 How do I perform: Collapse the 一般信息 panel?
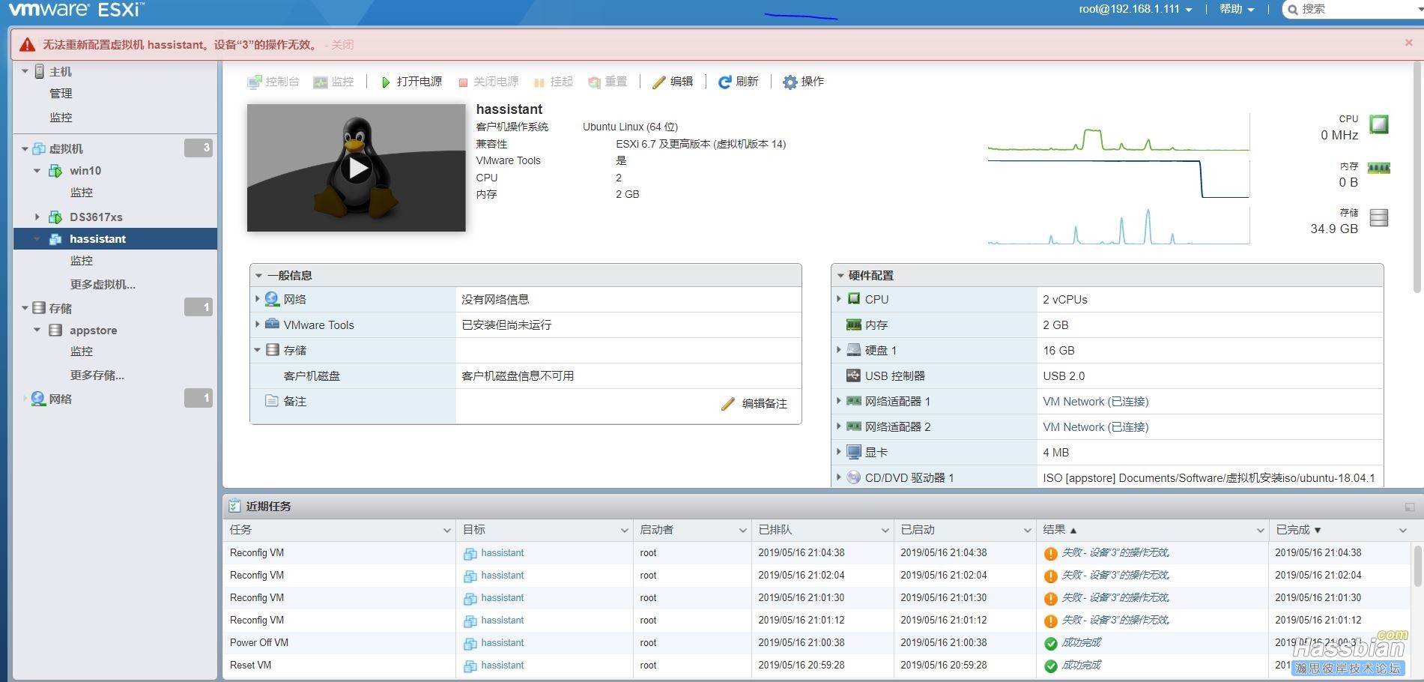[258, 275]
